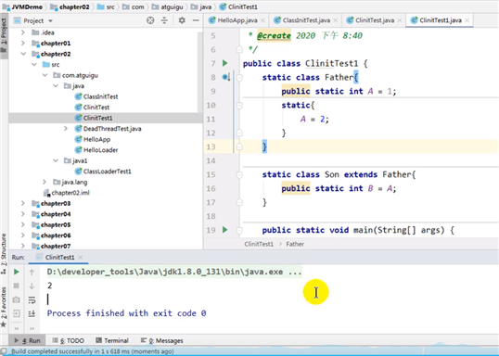
Task: Click the Favorites star icon
Action: point(4,324)
